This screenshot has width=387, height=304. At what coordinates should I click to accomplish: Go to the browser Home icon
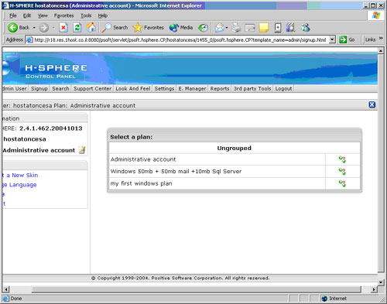[x=91, y=27]
